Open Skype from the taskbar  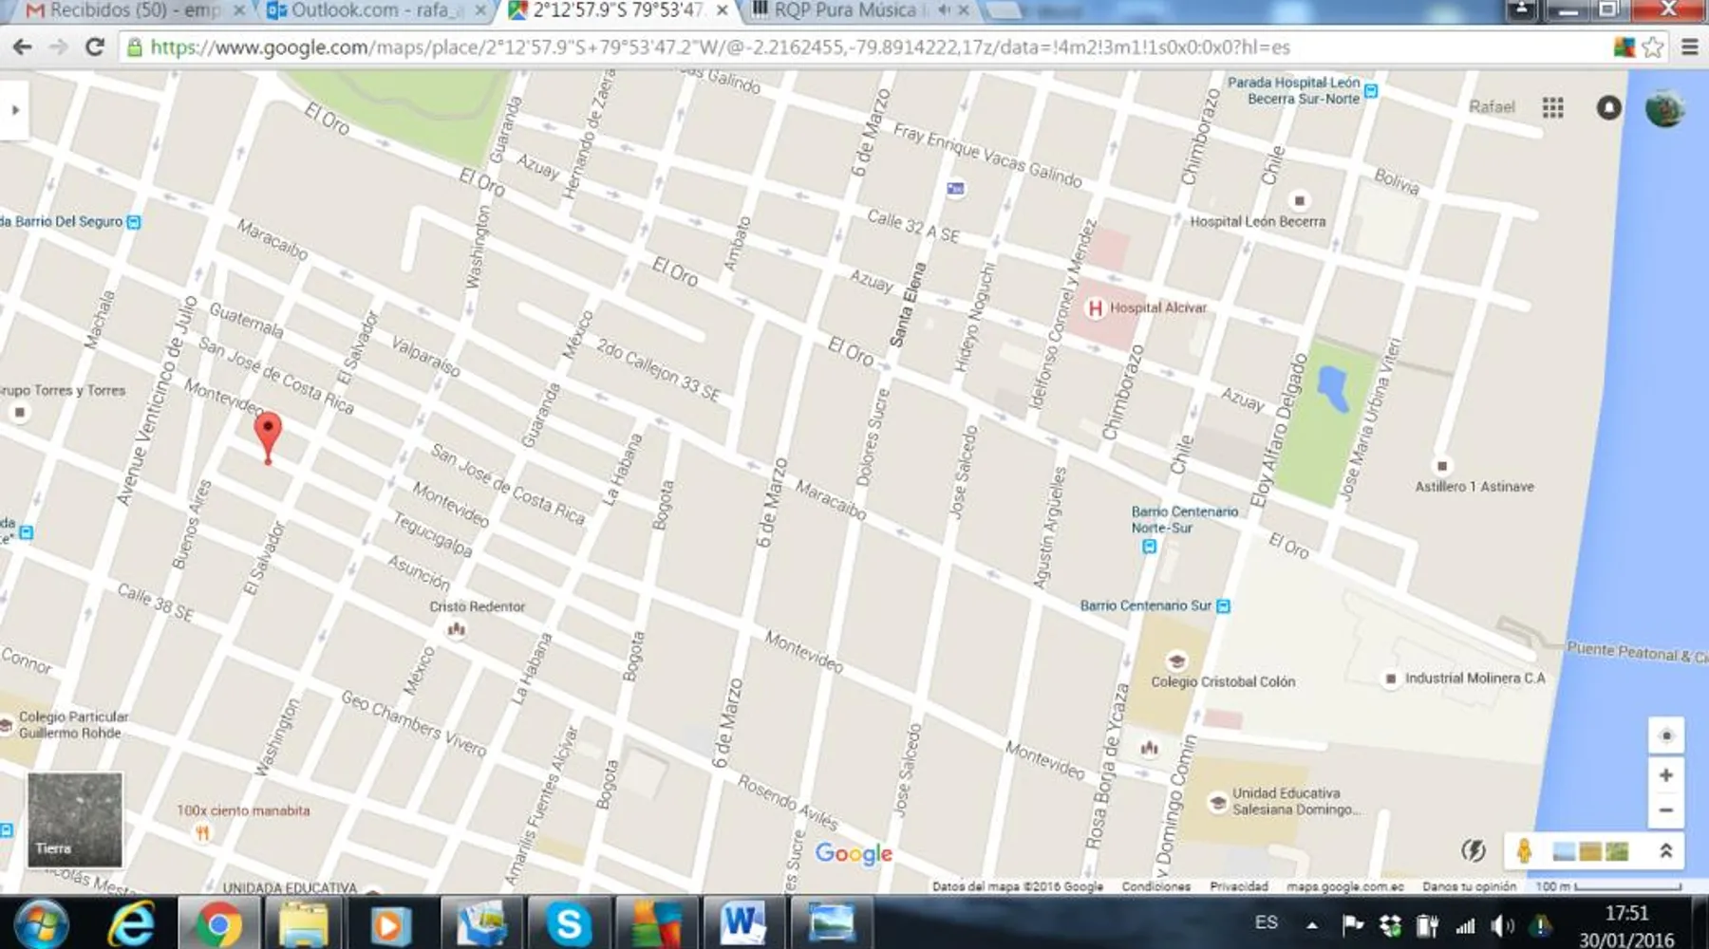click(x=568, y=923)
